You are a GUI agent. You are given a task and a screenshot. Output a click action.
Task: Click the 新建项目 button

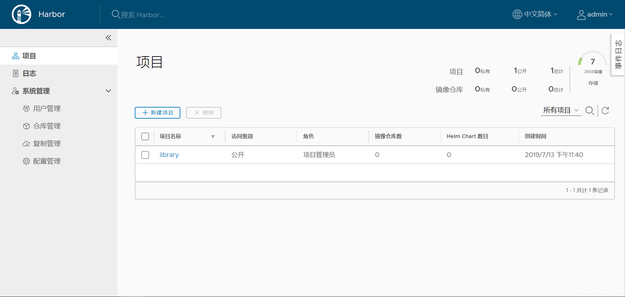(x=158, y=113)
